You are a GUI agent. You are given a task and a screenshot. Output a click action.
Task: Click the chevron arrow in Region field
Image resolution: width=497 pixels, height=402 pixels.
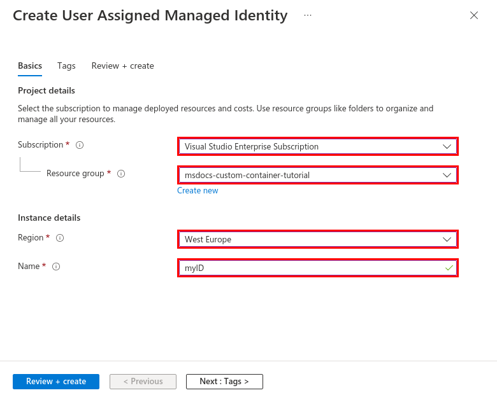[x=447, y=239]
